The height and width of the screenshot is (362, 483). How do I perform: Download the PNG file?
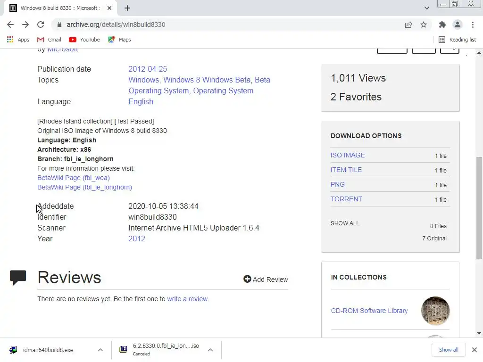point(337,184)
